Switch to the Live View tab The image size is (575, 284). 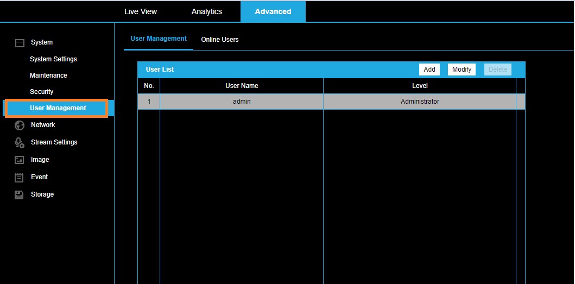pos(141,11)
